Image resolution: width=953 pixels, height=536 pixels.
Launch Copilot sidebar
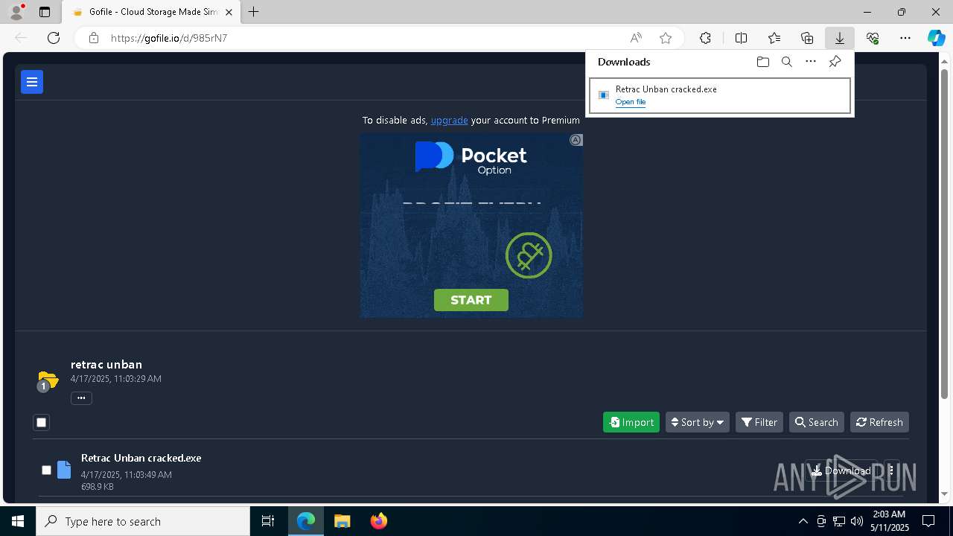tap(936, 38)
